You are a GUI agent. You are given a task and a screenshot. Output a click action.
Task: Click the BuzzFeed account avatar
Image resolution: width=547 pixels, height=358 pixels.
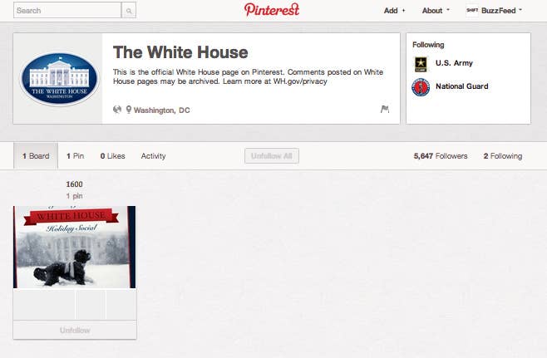[x=472, y=11]
